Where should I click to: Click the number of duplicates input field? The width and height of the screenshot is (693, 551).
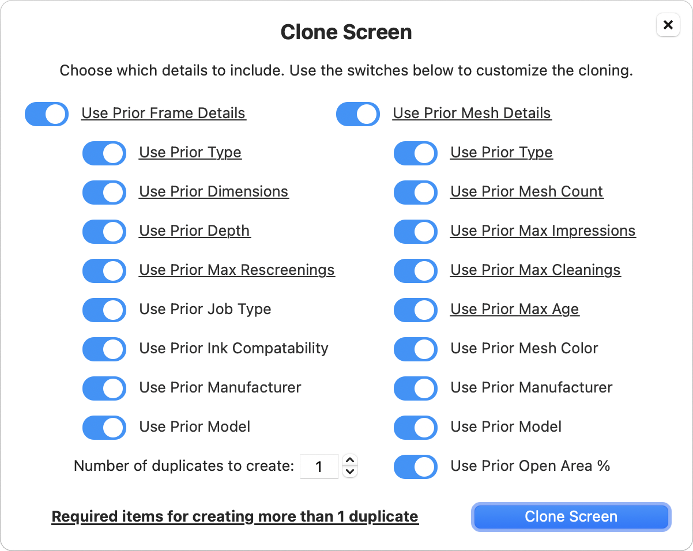pos(319,466)
